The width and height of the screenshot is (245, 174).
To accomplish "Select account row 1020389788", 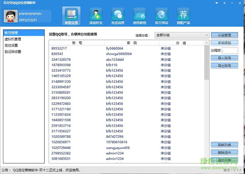I will click(x=127, y=137).
